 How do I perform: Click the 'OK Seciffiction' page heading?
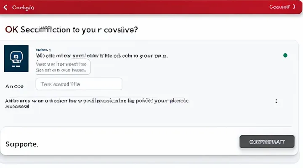72,30
